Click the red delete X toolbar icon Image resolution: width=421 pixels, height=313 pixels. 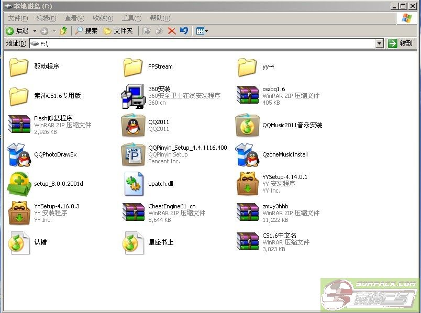coord(171,30)
